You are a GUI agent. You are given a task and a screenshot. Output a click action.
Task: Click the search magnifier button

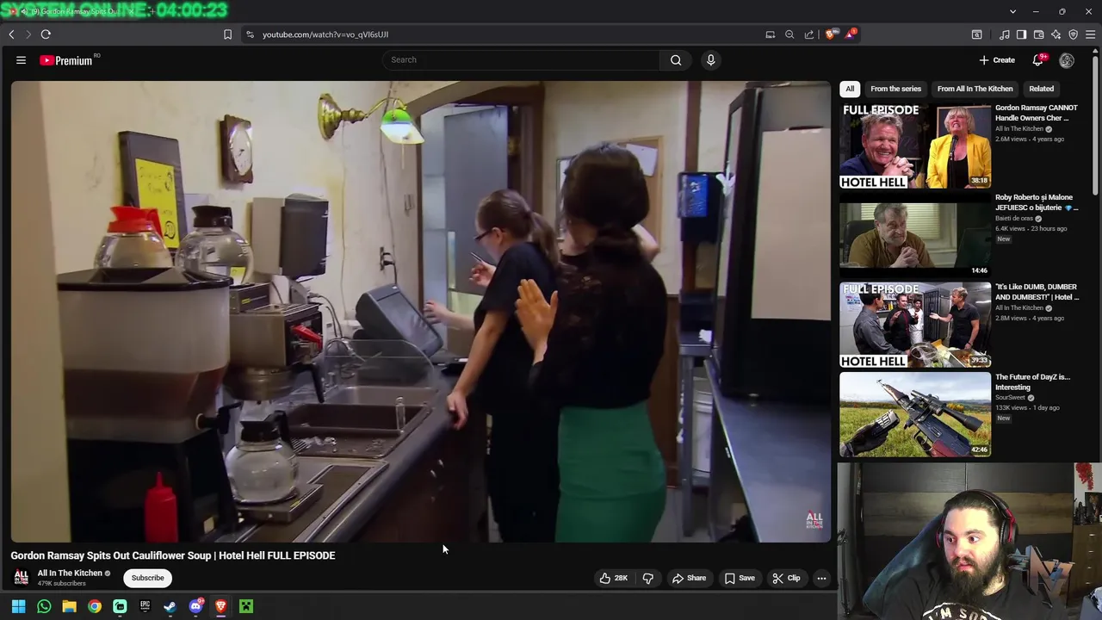click(x=676, y=59)
